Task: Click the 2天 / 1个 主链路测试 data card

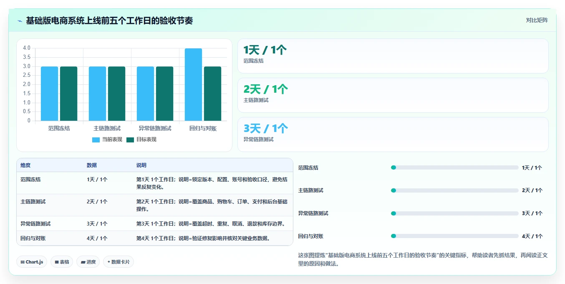Action: coord(393,95)
